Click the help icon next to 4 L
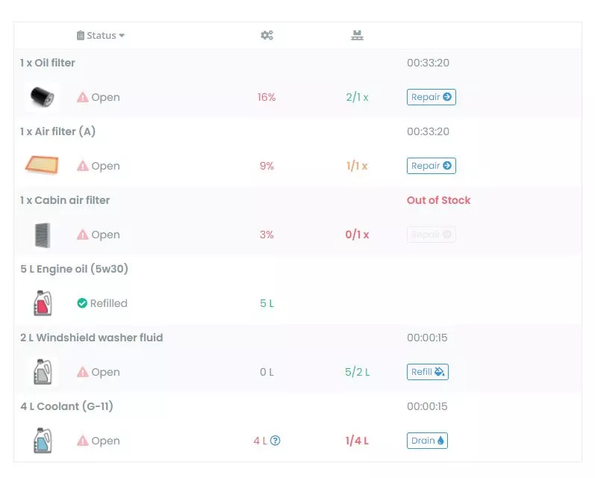Screen dimensions: 595x478 (275, 441)
